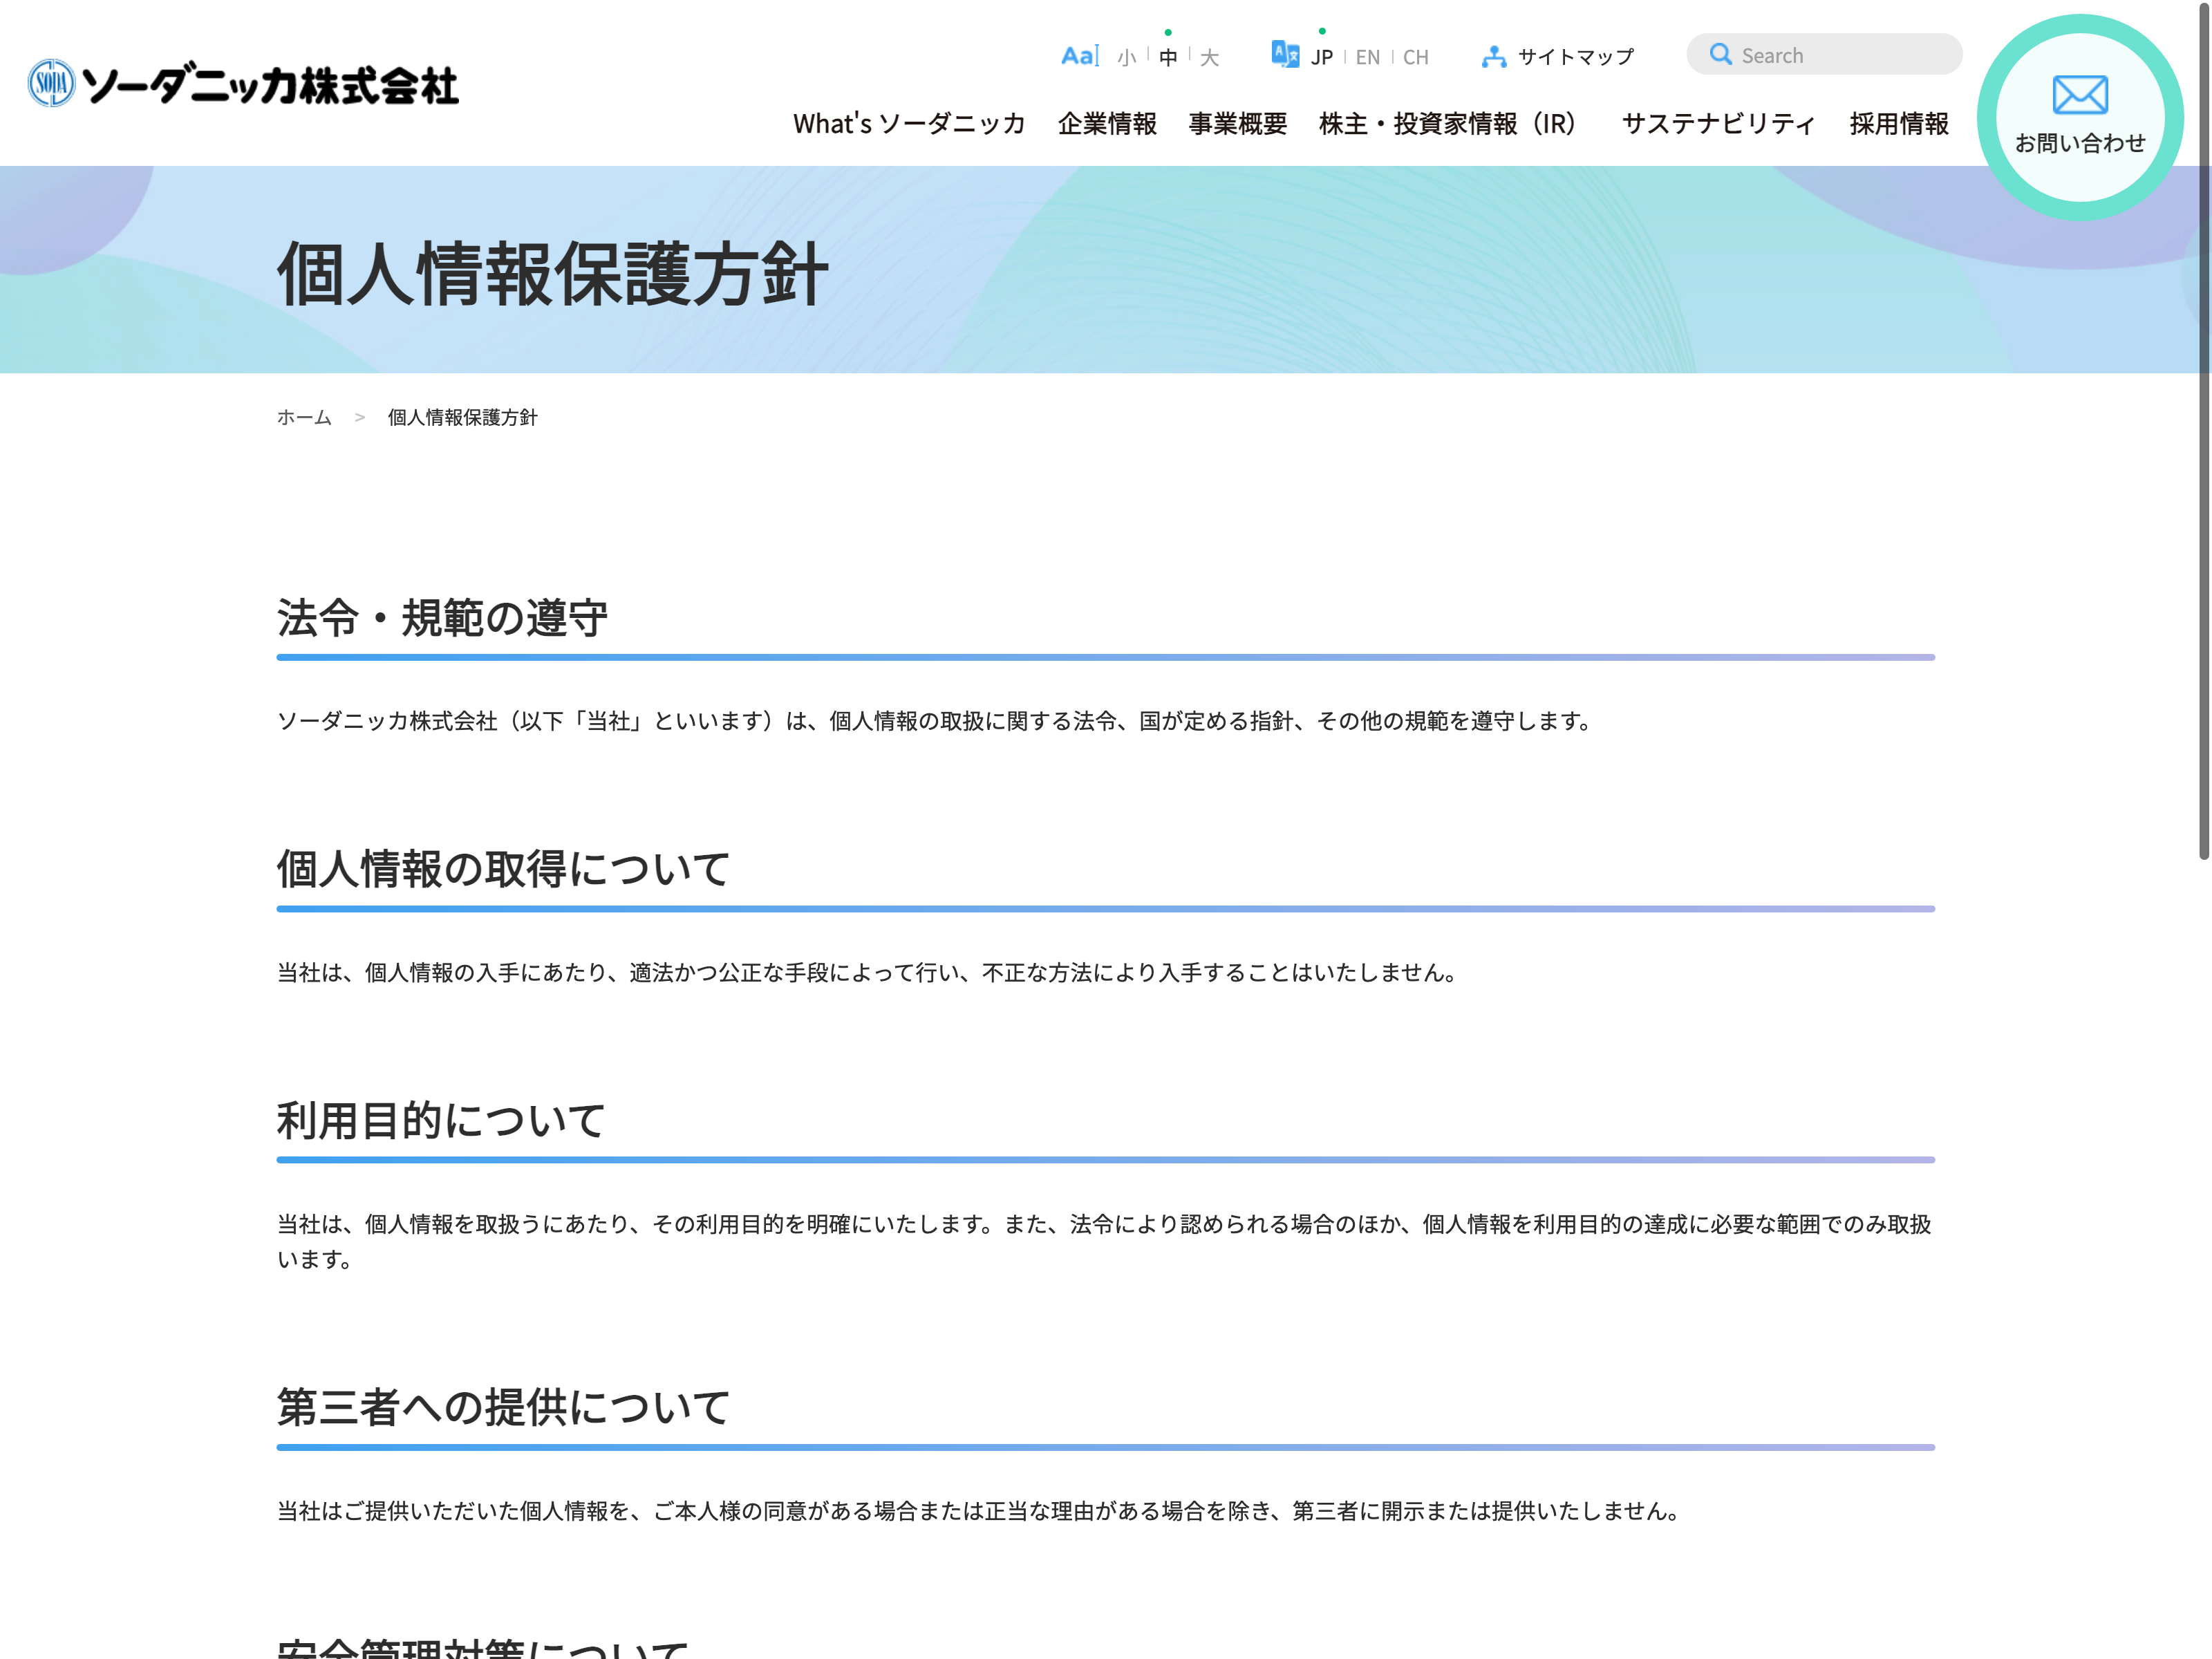Switch site language to EN
This screenshot has height=1659, width=2212.
(x=1367, y=58)
